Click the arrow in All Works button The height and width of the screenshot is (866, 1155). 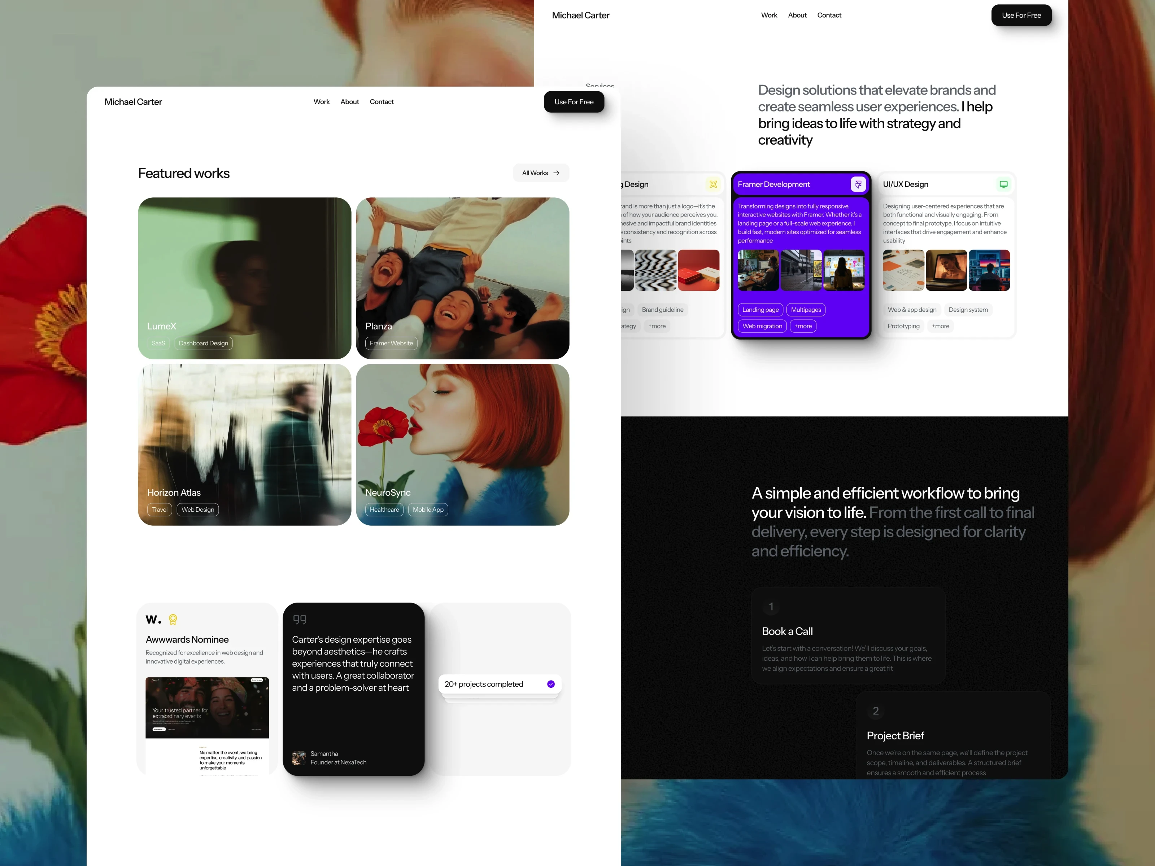click(x=557, y=173)
